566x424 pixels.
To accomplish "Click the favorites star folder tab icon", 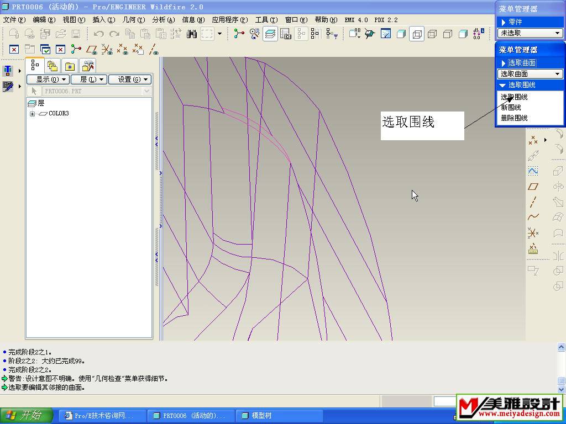I will (x=70, y=66).
